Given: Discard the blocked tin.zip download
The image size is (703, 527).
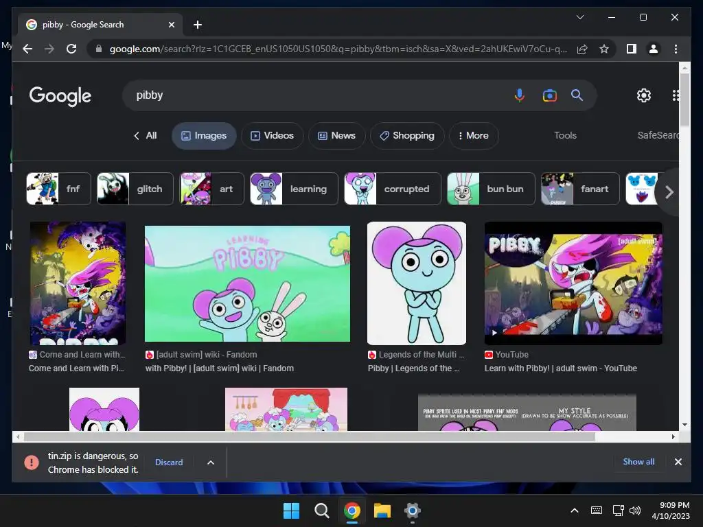Looking at the screenshot, I should [x=169, y=462].
